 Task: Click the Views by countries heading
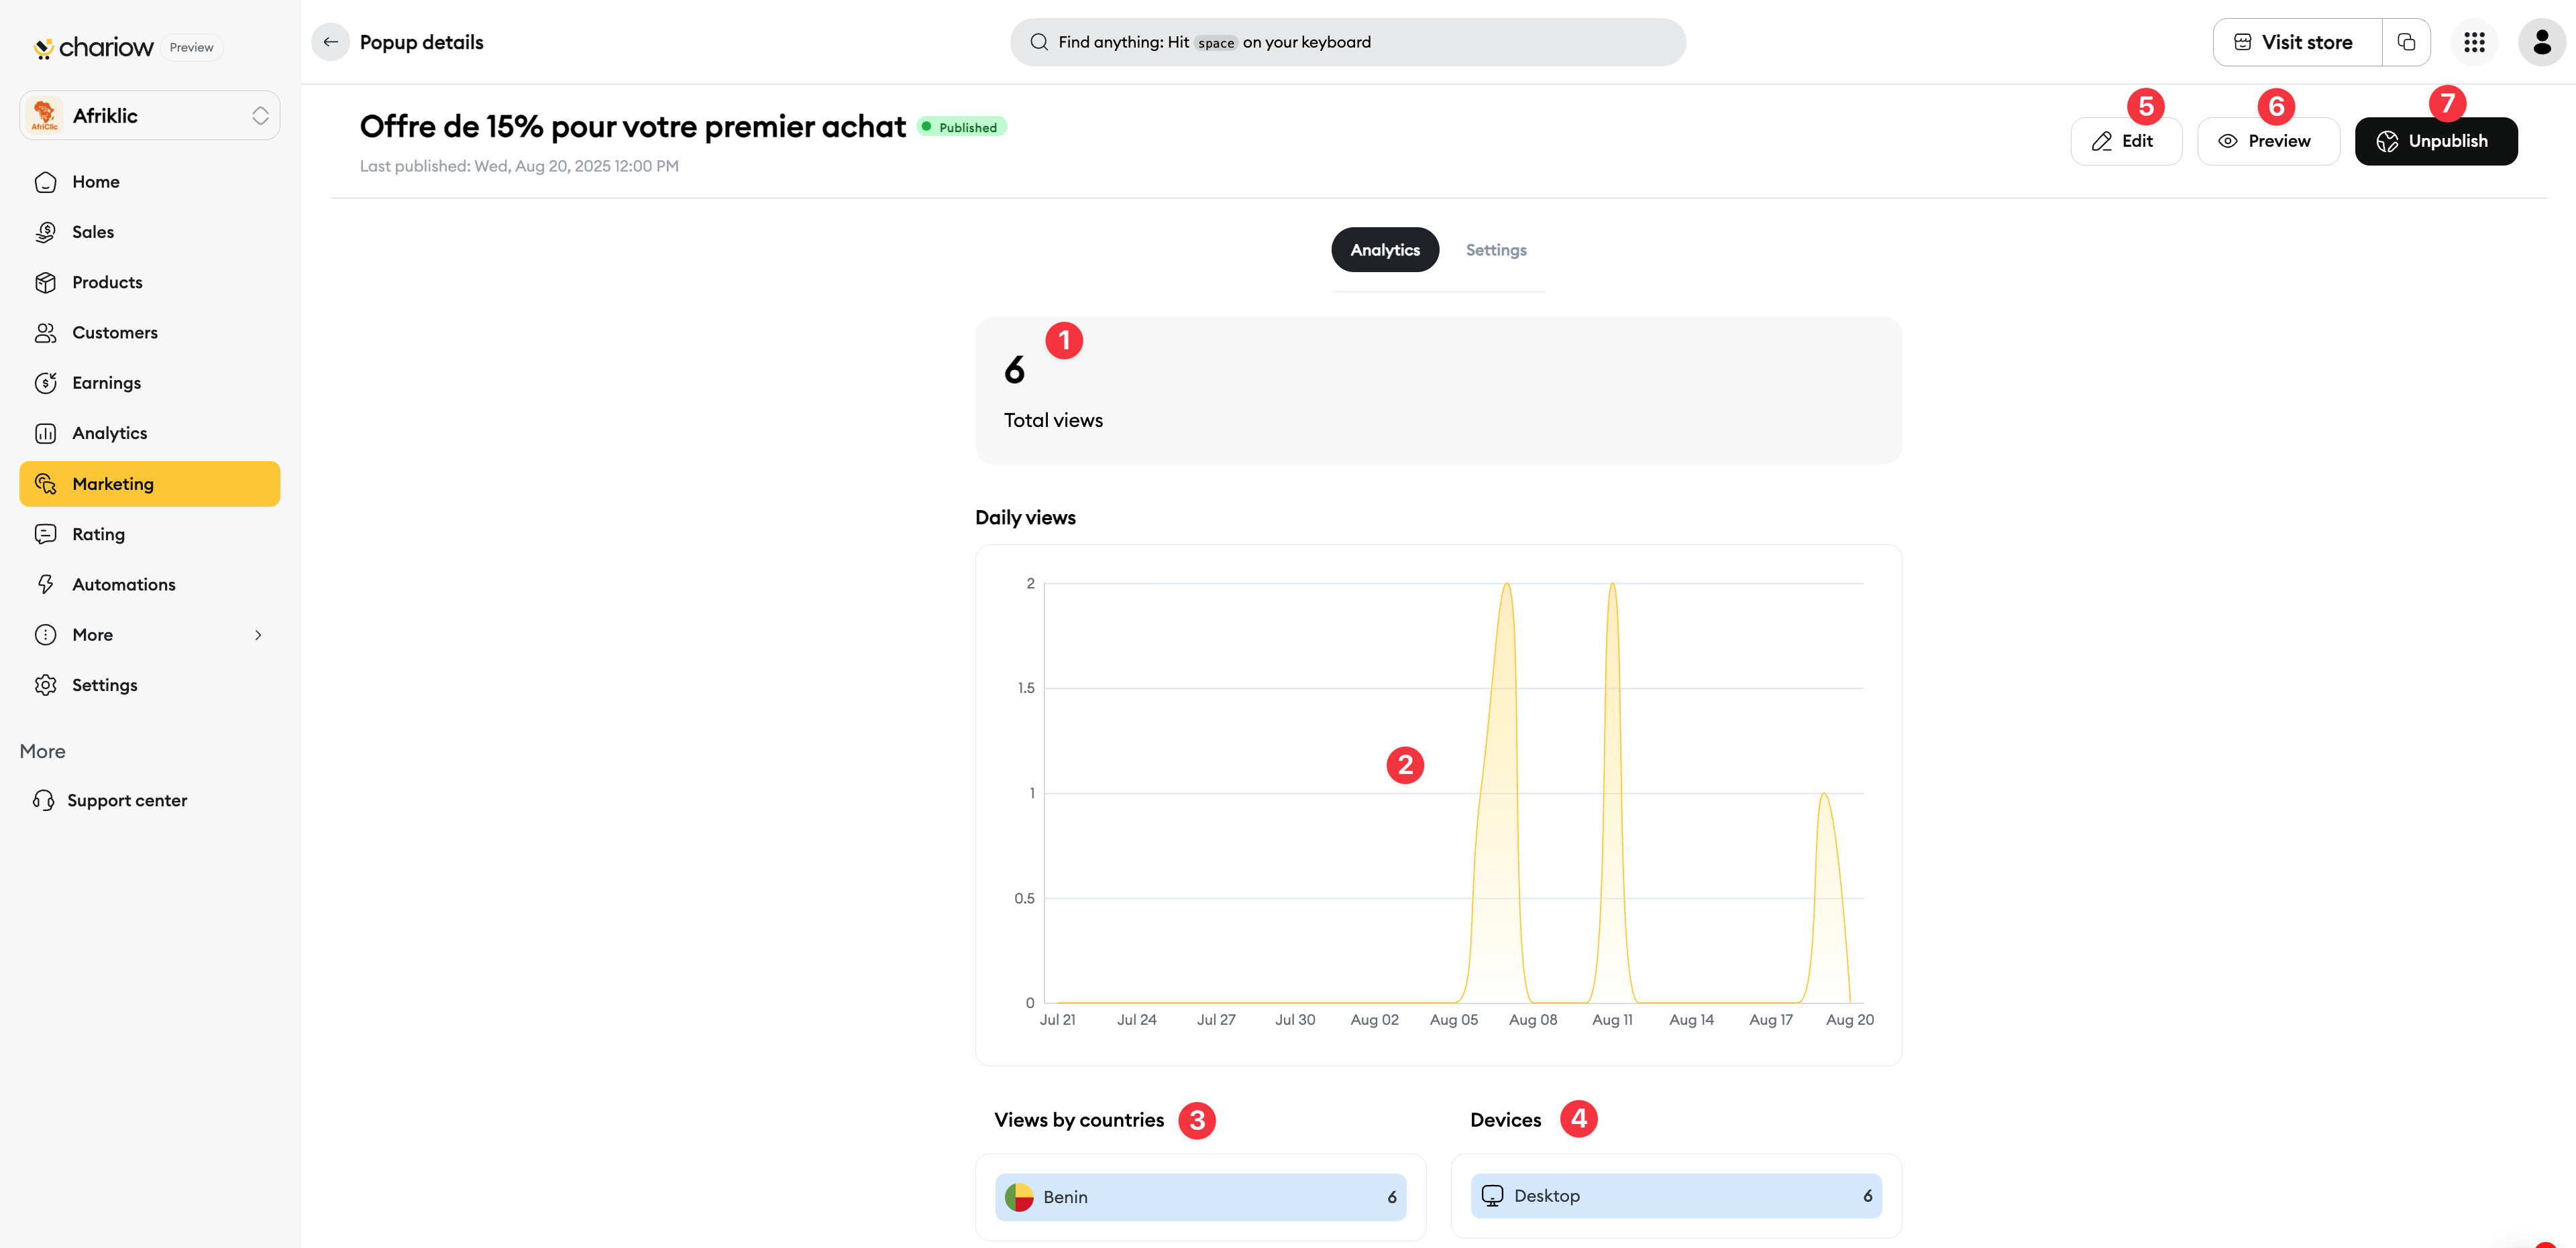pos(1078,1119)
